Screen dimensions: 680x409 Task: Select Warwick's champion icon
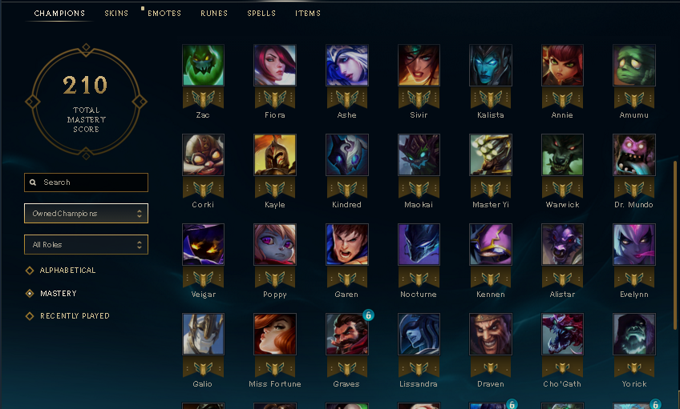pos(562,154)
